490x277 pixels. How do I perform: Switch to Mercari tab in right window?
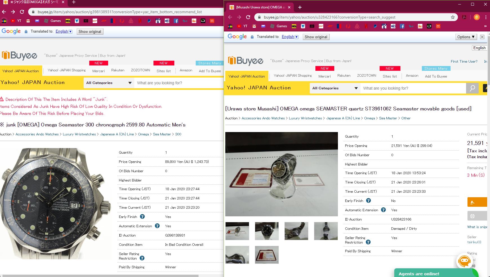[x=325, y=76]
